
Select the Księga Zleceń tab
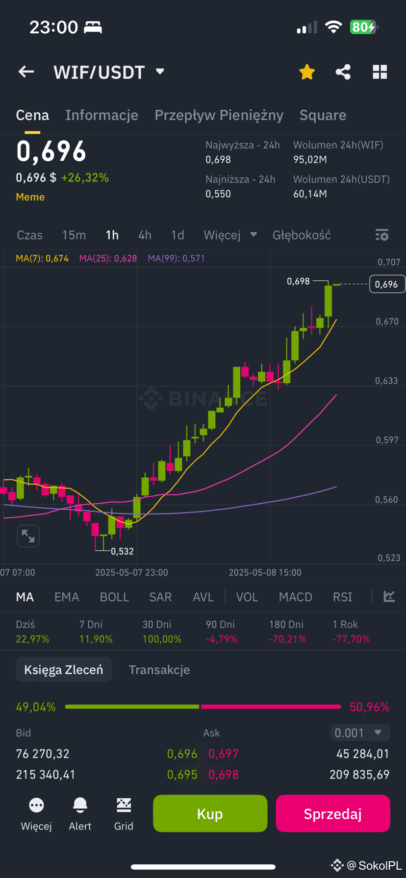click(64, 670)
